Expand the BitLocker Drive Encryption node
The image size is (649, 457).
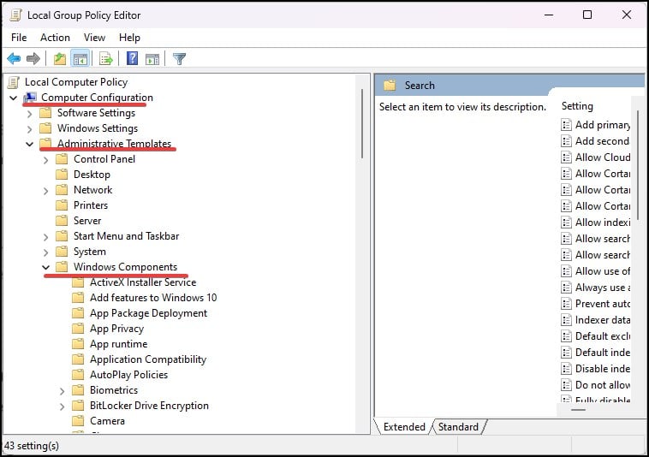click(62, 407)
